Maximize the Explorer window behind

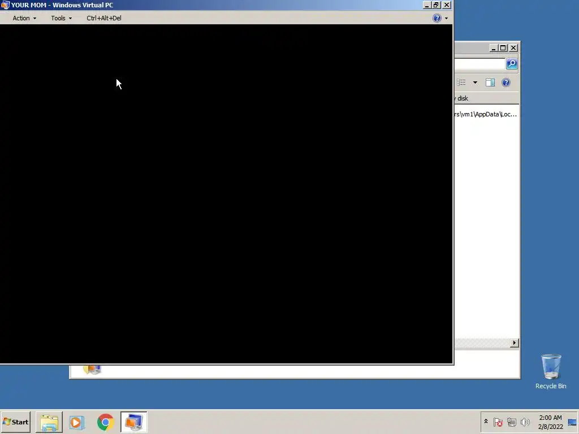503,48
